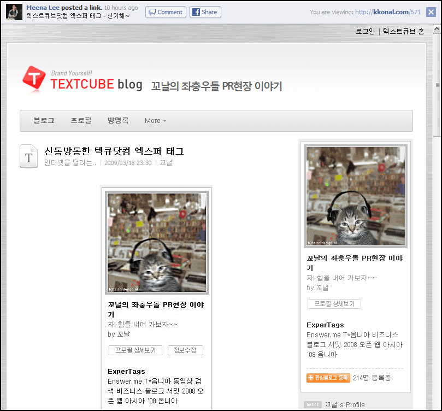Viewport: 442px width, 411px height.
Task: Click the 로그인 login link
Action: 365,31
